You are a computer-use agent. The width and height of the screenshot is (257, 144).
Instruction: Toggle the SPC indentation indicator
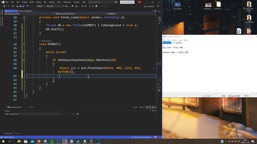tap(147, 107)
